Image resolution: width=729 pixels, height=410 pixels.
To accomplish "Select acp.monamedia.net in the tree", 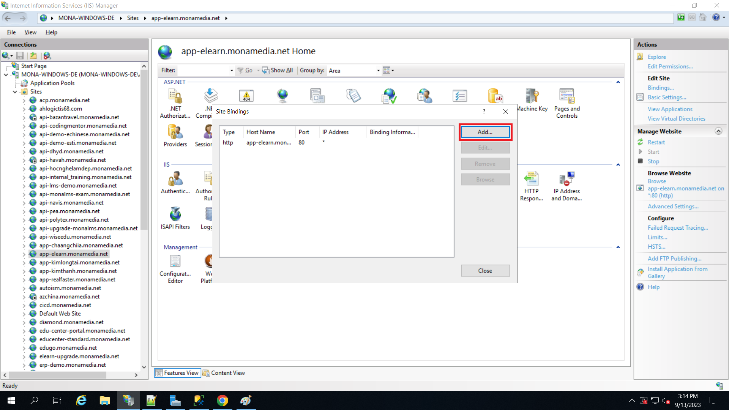I will click(65, 100).
